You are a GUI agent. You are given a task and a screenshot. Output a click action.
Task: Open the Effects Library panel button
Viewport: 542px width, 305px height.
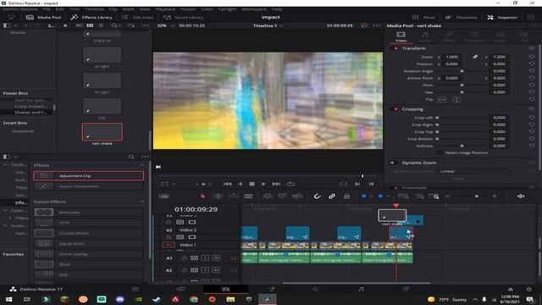click(x=91, y=17)
